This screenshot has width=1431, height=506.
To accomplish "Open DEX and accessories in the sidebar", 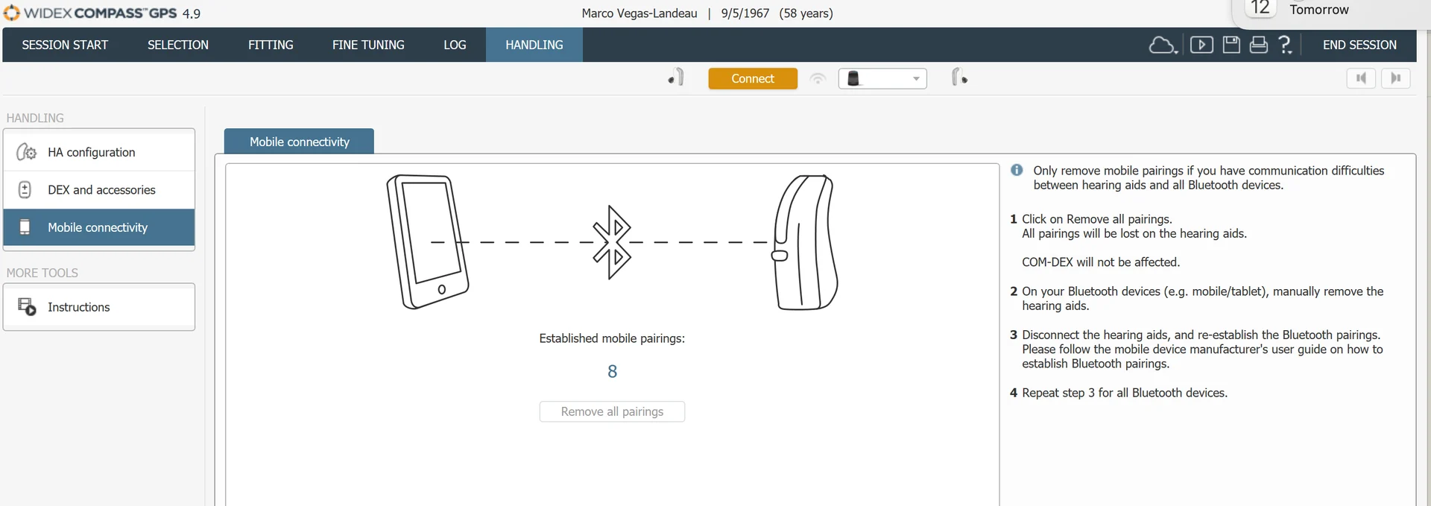I will [99, 190].
